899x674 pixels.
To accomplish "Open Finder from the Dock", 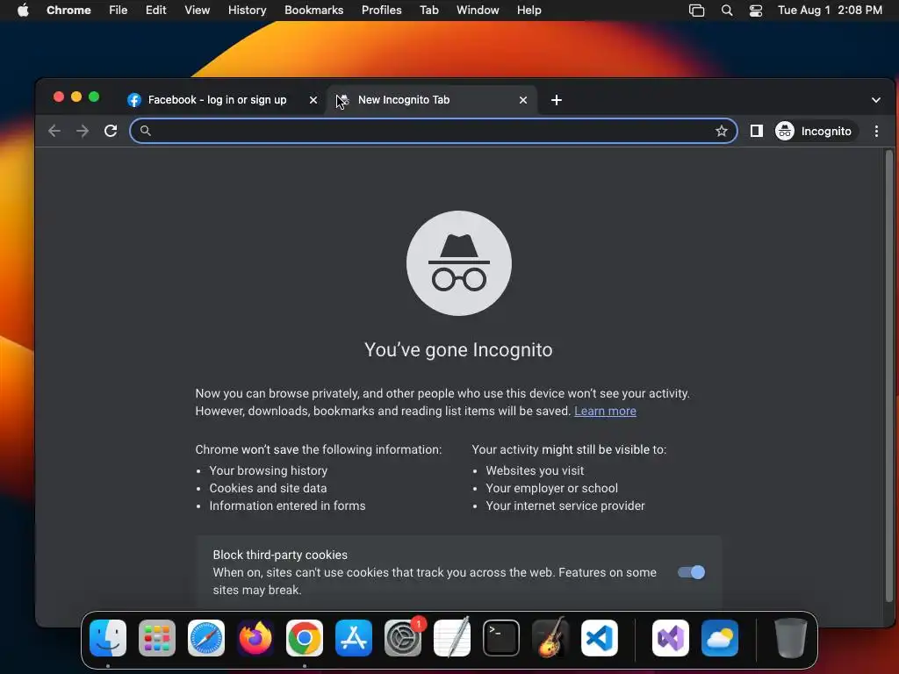I will [108, 638].
